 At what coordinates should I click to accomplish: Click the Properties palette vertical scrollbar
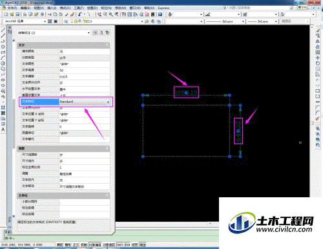(x=14, y=123)
